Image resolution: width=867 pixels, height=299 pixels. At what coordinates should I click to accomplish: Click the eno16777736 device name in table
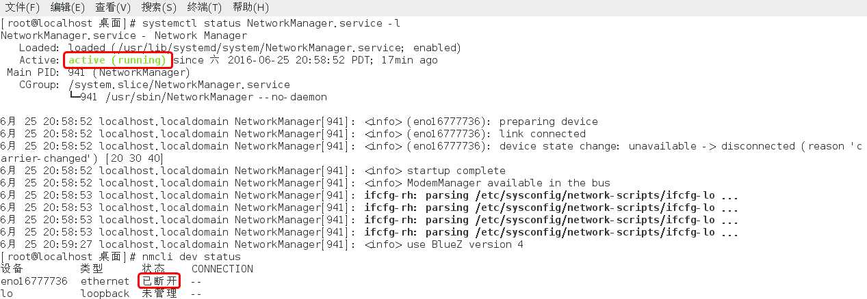point(34,281)
